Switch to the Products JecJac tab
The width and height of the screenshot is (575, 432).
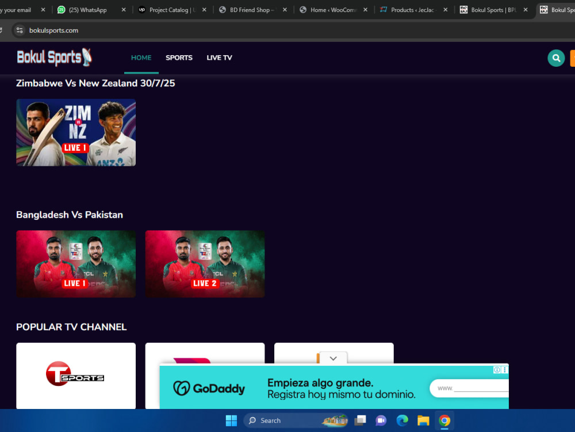(x=410, y=10)
